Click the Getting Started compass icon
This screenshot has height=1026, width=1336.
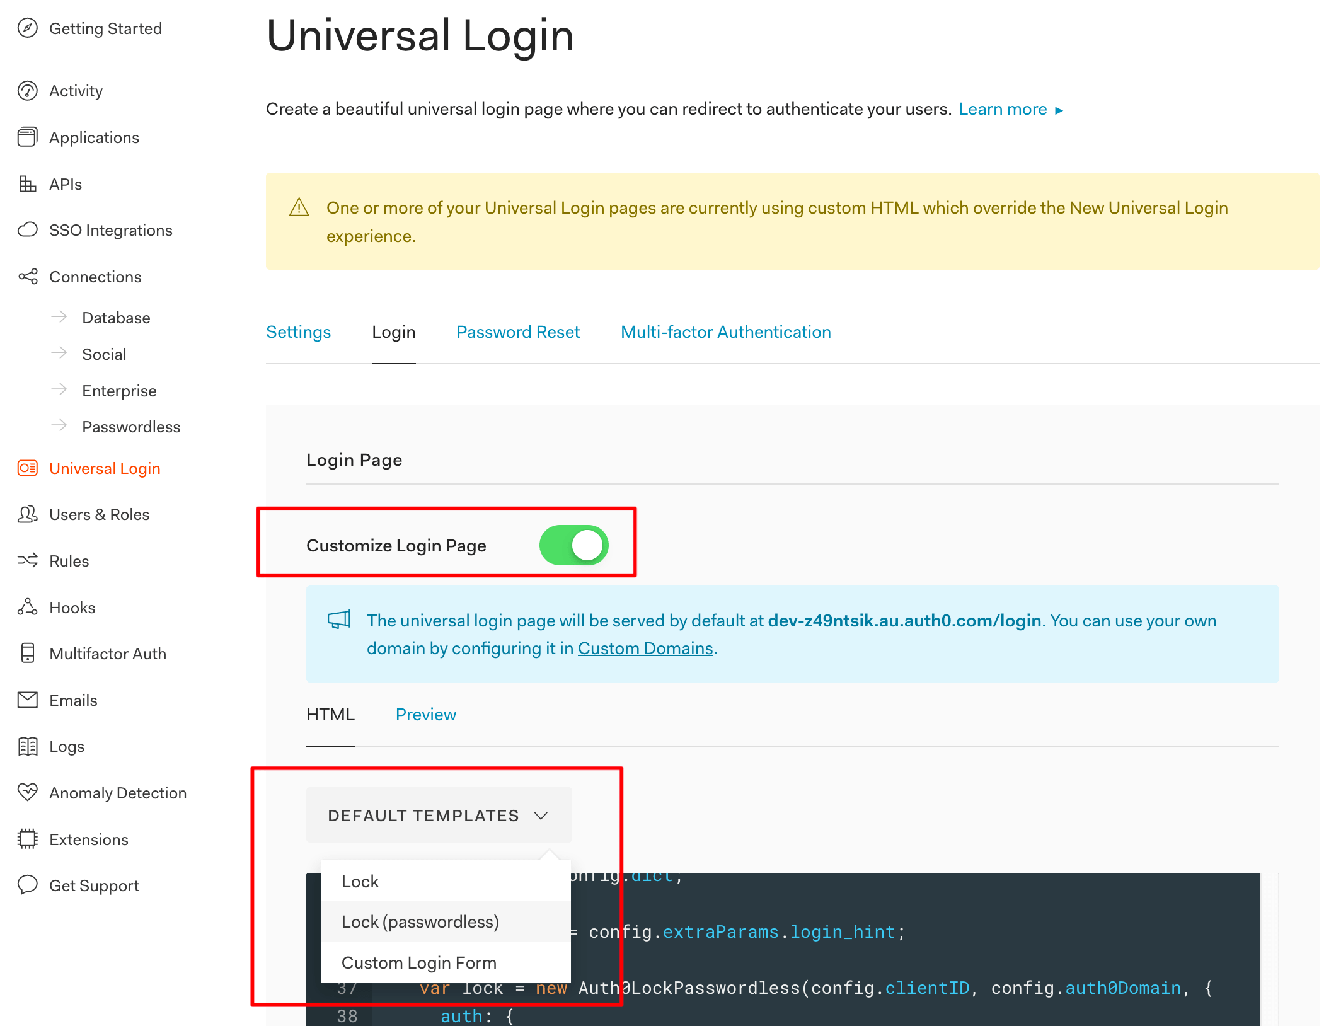(x=27, y=28)
